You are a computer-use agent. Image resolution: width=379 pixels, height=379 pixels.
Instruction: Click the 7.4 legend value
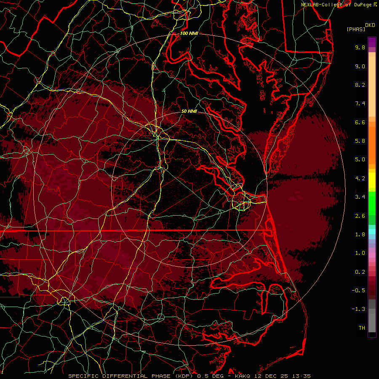click(x=360, y=104)
